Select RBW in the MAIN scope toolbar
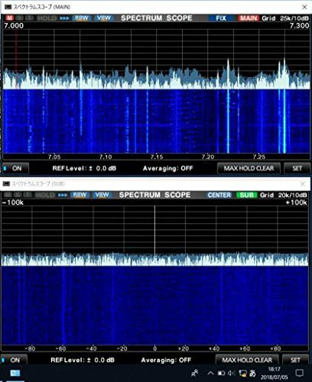Viewport: 312px width, 382px height. pos(82,18)
